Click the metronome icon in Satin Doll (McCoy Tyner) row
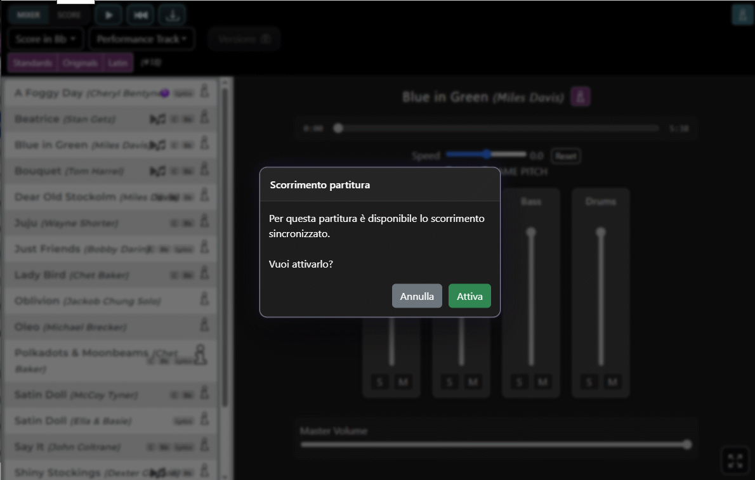This screenshot has width=755, height=480. 205,393
